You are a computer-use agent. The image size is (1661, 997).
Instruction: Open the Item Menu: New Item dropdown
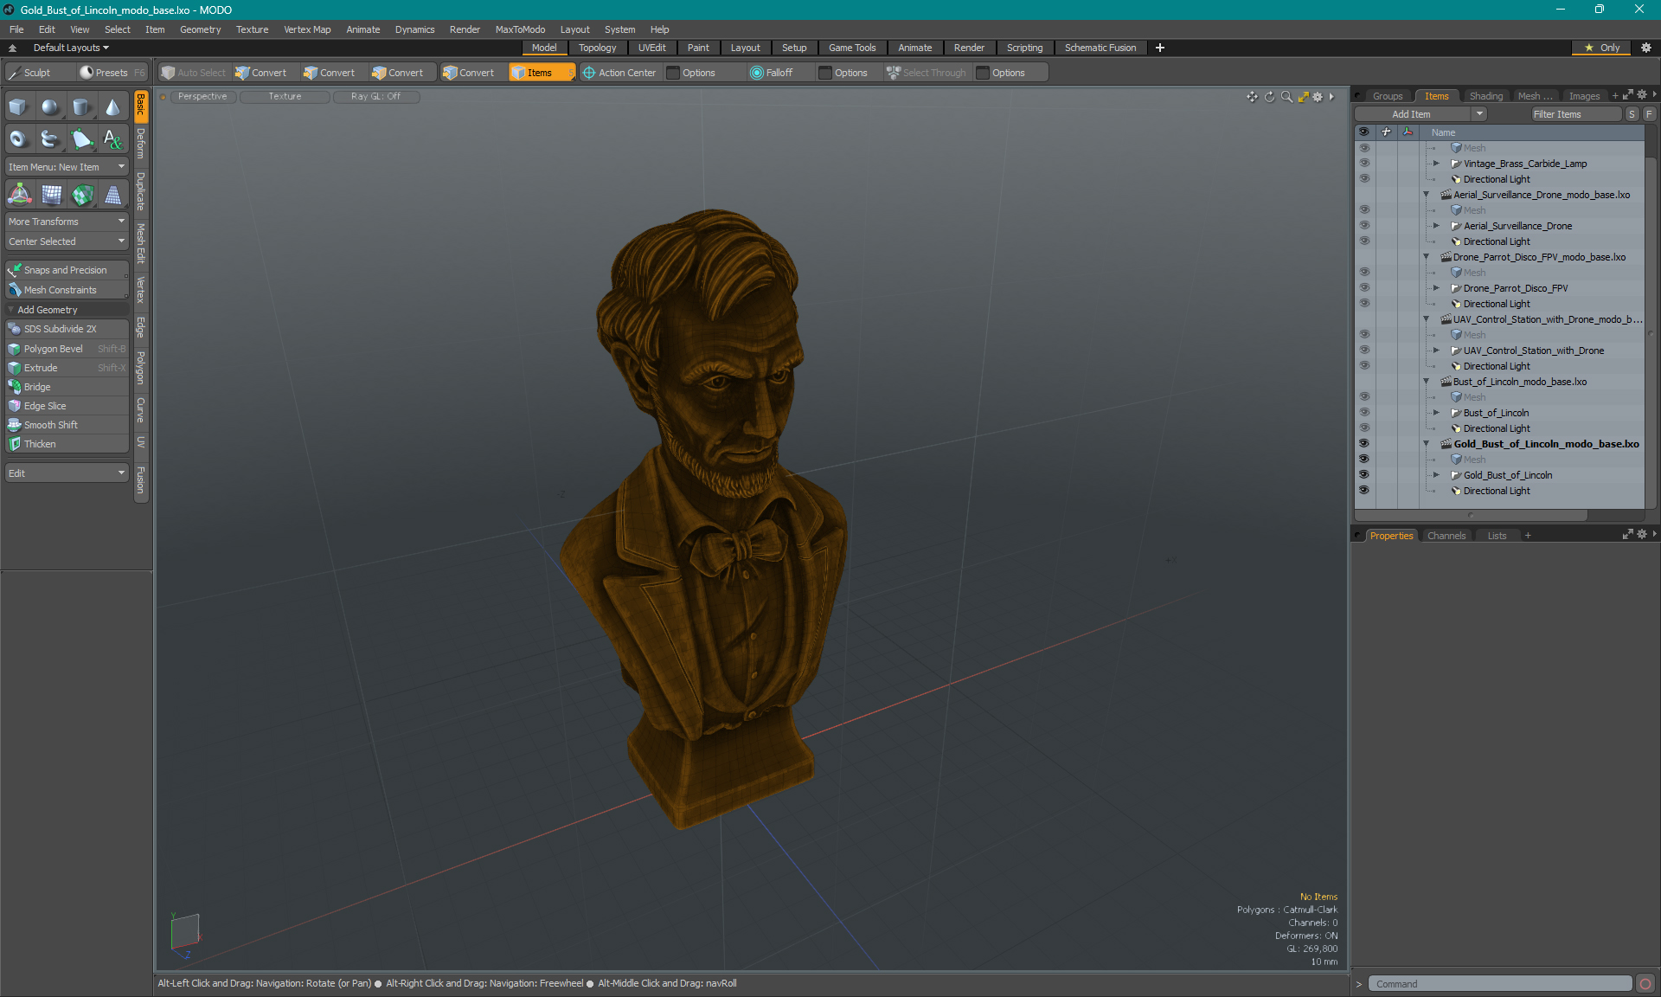(x=67, y=167)
